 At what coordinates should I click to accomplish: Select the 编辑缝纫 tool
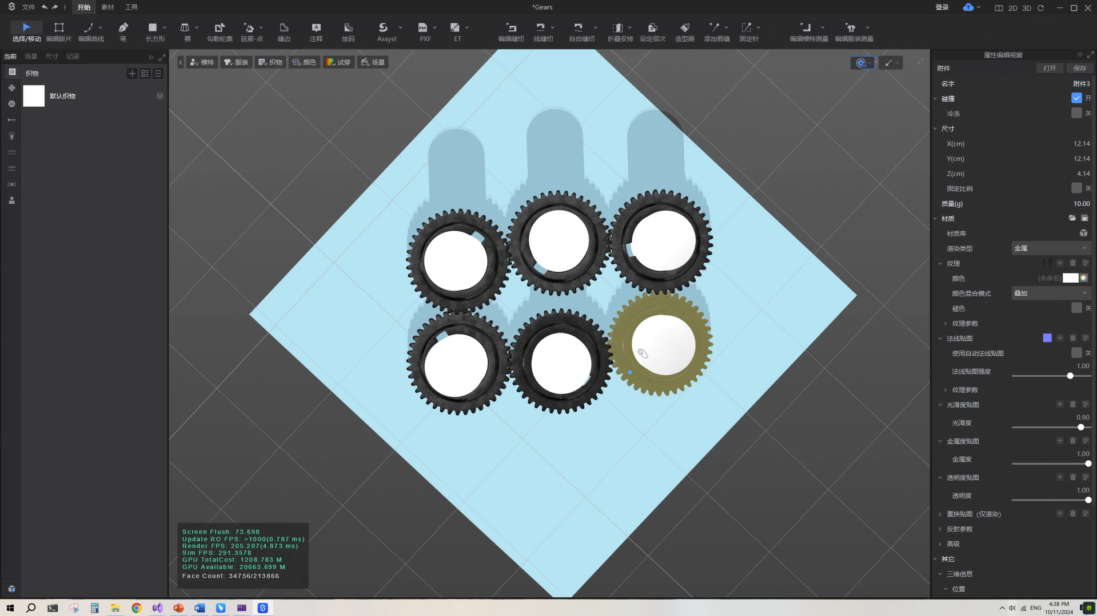(510, 31)
